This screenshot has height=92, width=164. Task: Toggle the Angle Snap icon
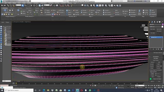click(63, 5)
